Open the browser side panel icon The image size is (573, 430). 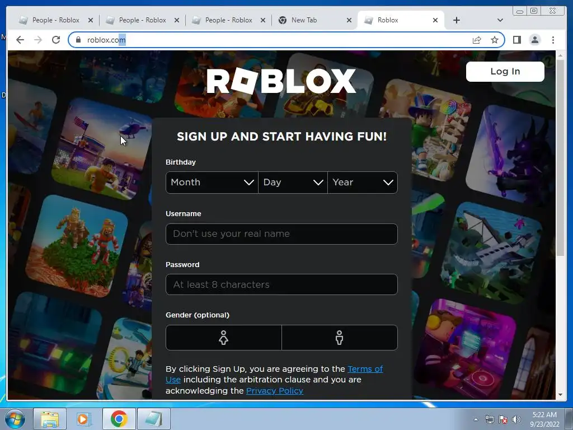click(x=516, y=40)
